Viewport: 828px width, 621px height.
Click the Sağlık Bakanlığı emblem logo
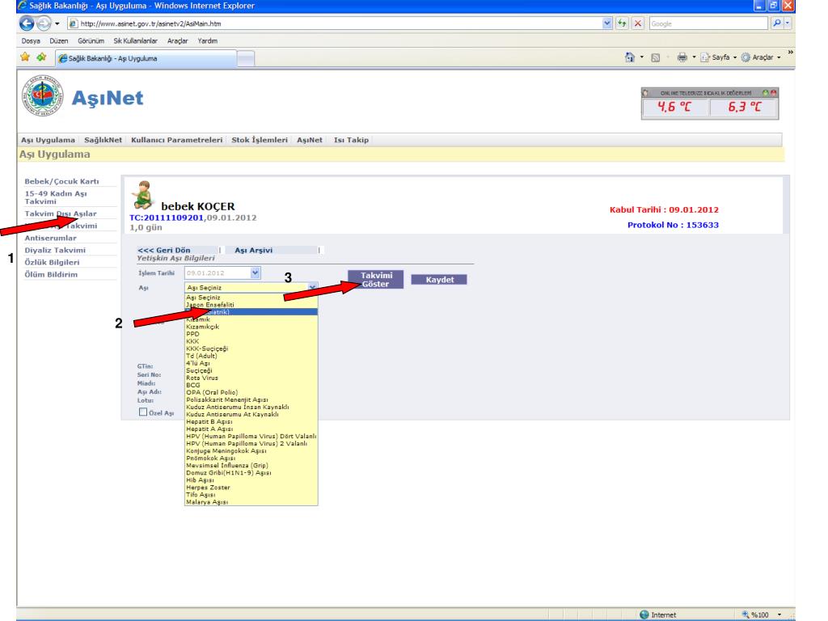click(x=43, y=95)
